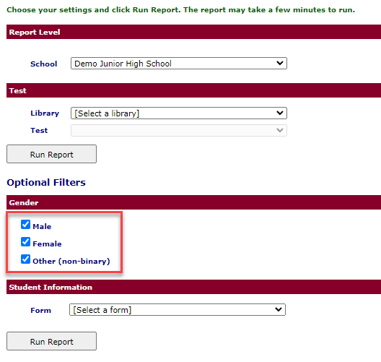Select the Gender section header bar
The width and height of the screenshot is (381, 362).
(193, 202)
